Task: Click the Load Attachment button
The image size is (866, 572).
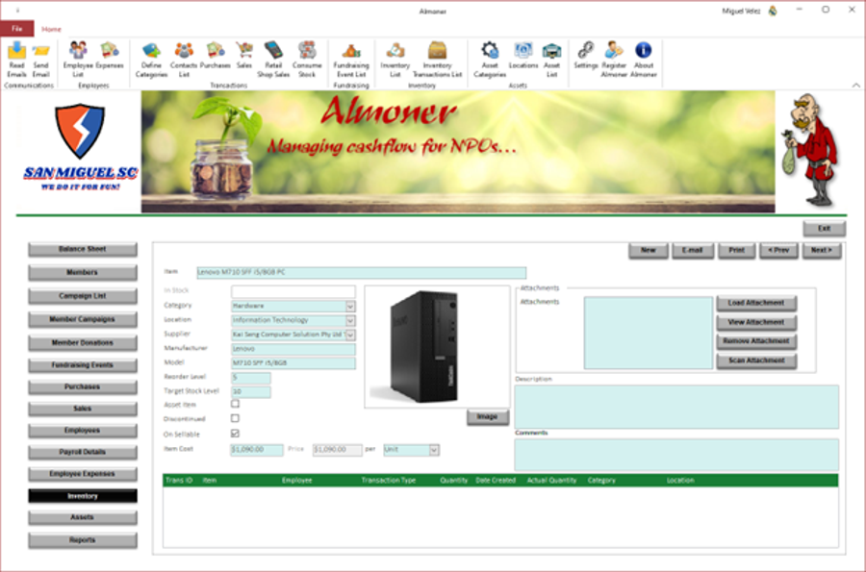Action: 756,303
